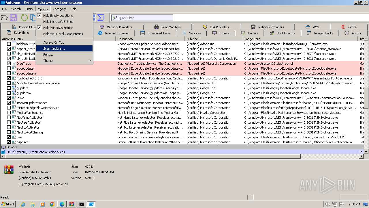Open Scan Options dialog
This screenshot has height=208, width=369.
point(64,49)
